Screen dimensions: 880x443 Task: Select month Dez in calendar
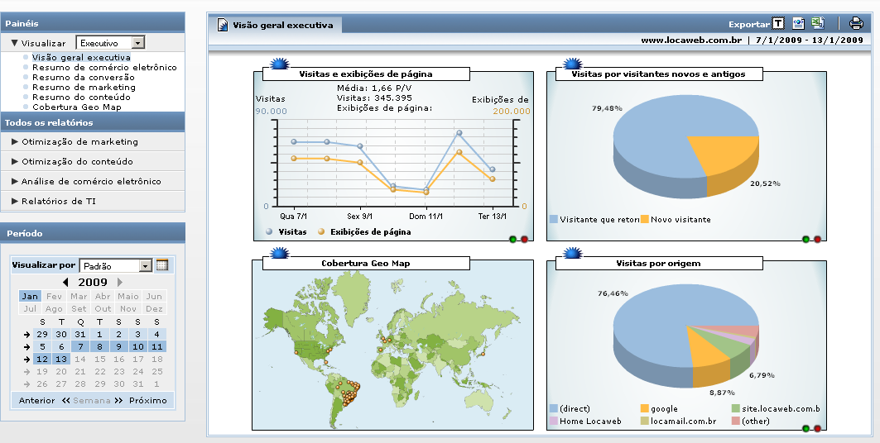pos(154,308)
